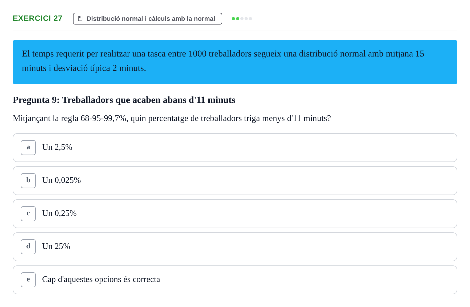Select the letter 'a' option badge
The image size is (470, 307).
pyautogui.click(x=28, y=148)
